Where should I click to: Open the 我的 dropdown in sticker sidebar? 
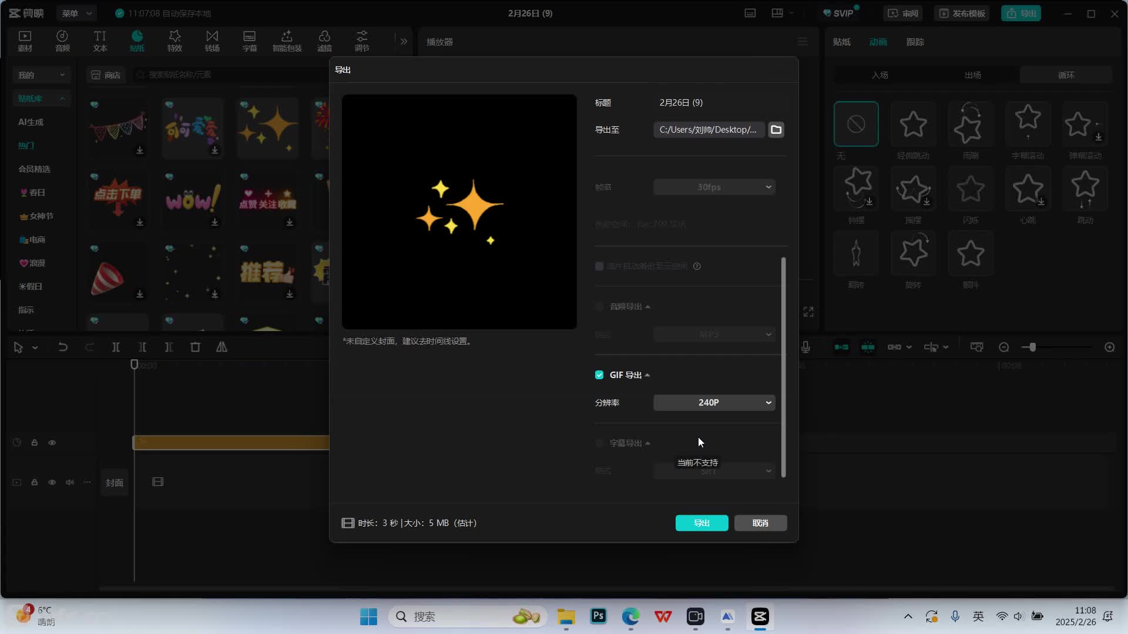tap(42, 75)
